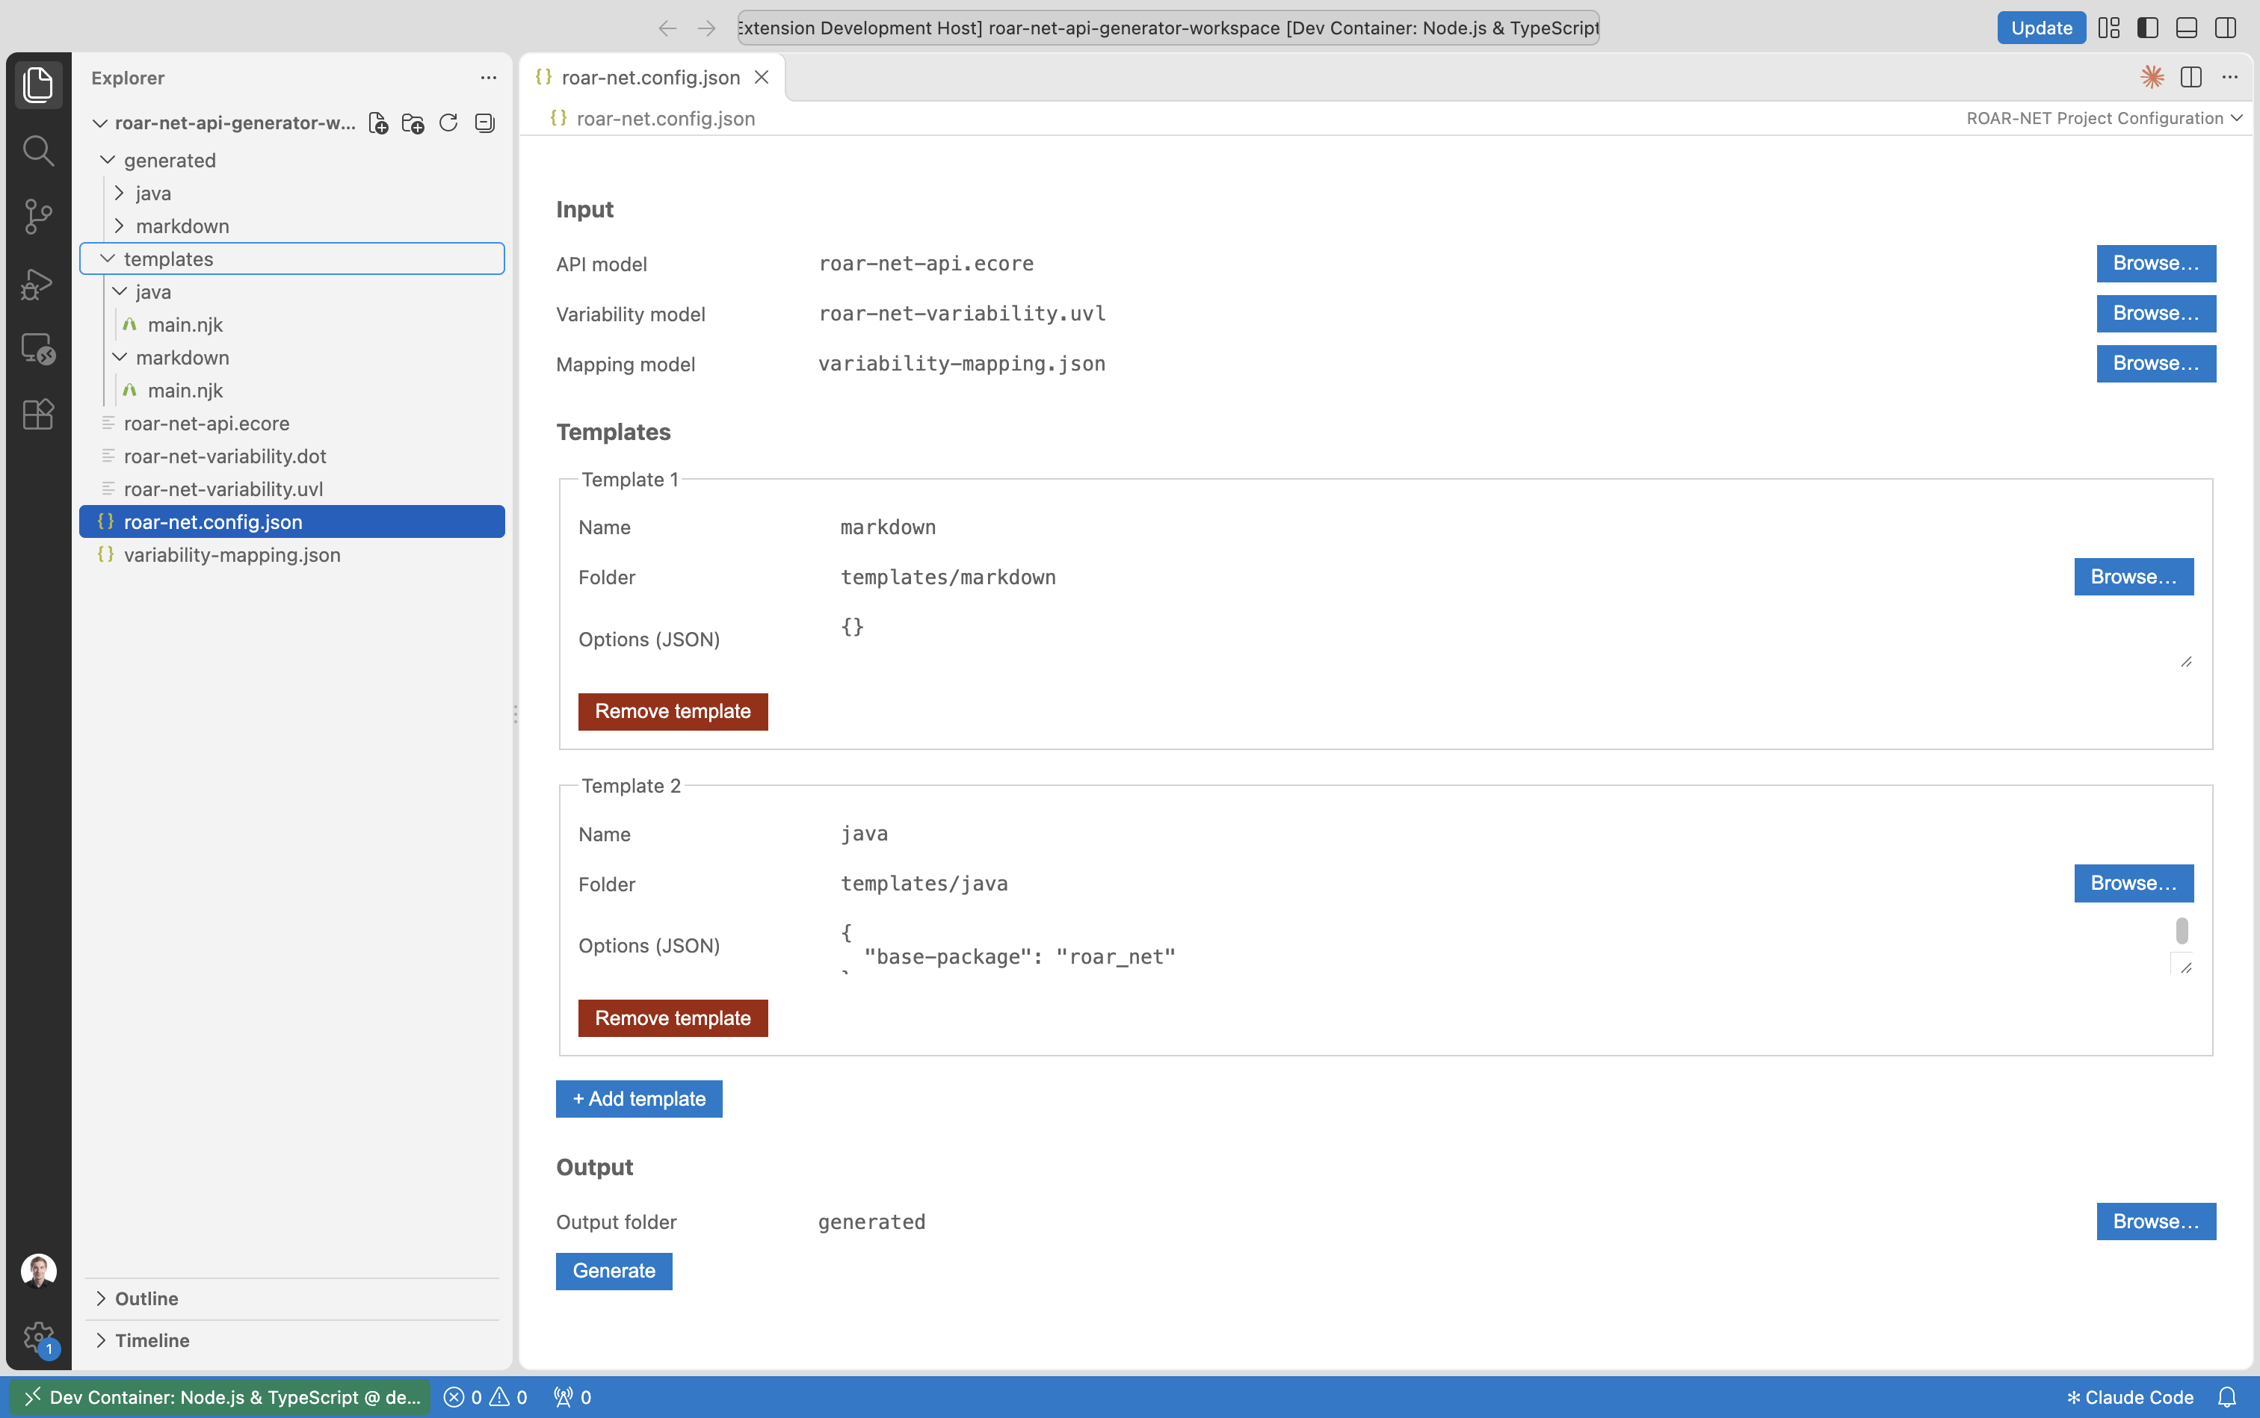The image size is (2260, 1418).
Task: Remove the markdown Template 1
Action: [x=673, y=711]
